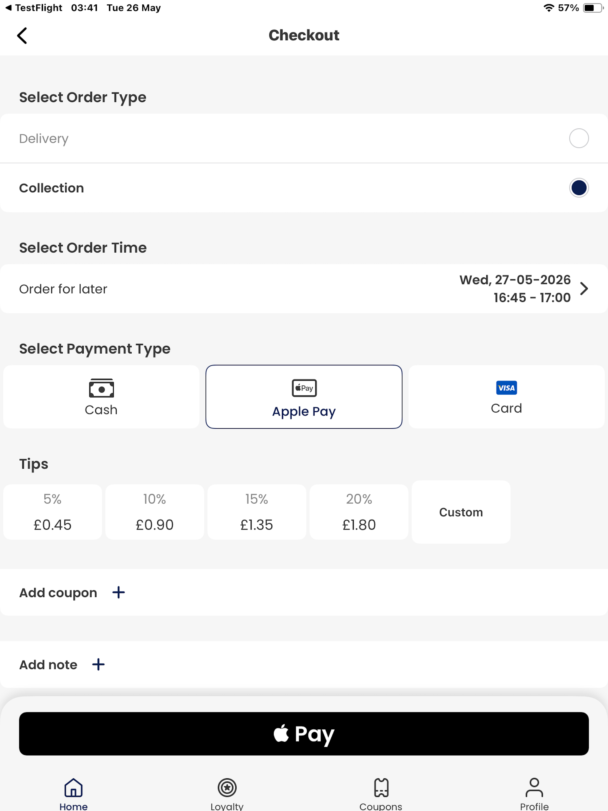
Task: Open the Home tab
Action: [73, 794]
